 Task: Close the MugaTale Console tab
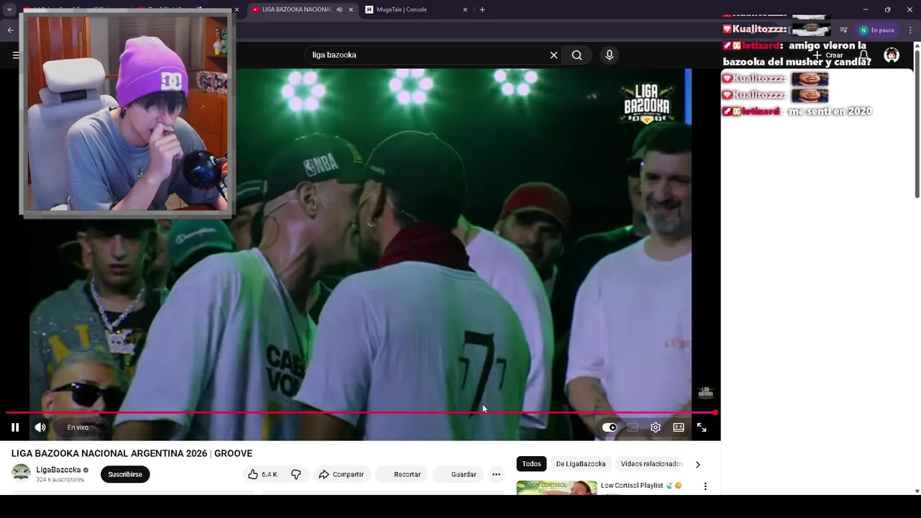[x=465, y=9]
